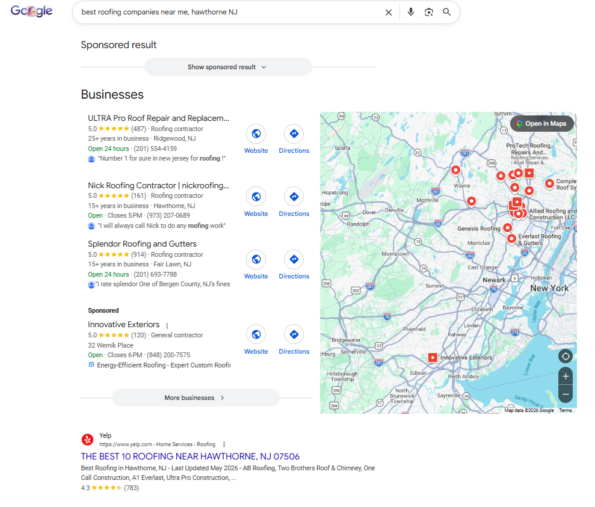Click Energy-Efficient Roofing ad text
595x507 pixels.
[164, 365]
